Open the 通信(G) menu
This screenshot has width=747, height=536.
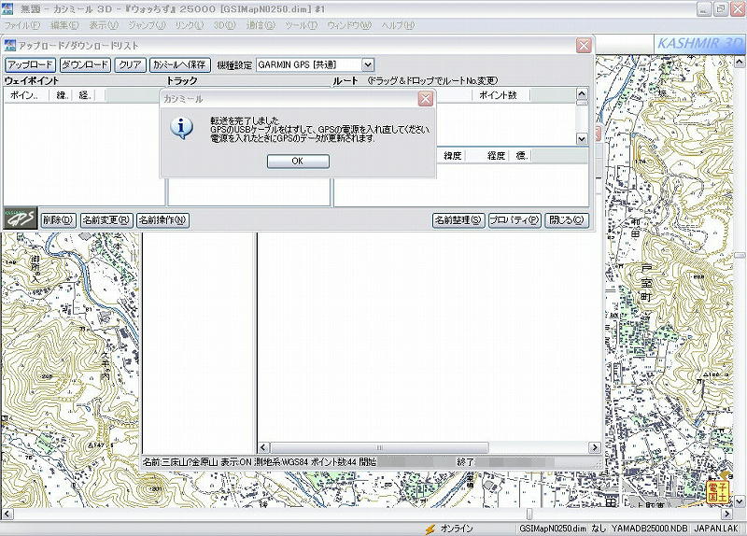[x=261, y=25]
